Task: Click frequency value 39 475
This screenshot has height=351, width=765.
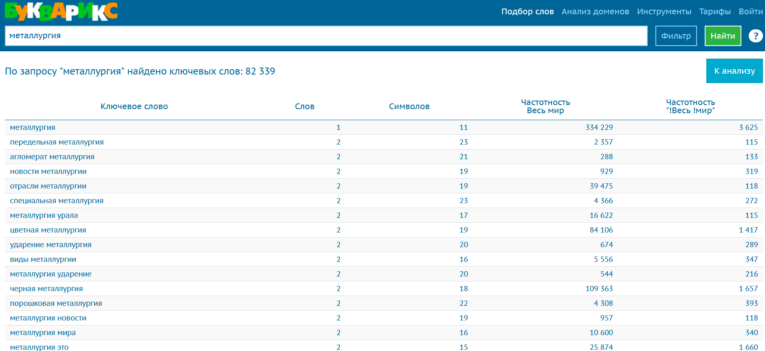Action: point(601,186)
